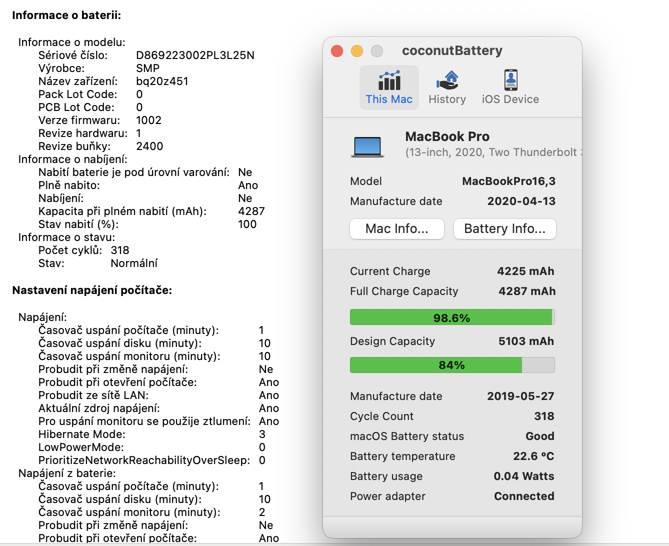
Task: Click the 5103 mAh design capacity value
Action: 526,341
